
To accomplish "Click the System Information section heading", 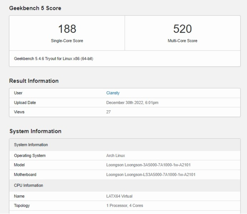I will point(35,131).
